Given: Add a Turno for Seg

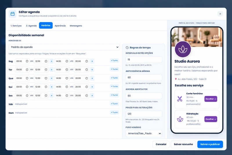Looking at the screenshot, I should pyautogui.click(x=114, y=60).
